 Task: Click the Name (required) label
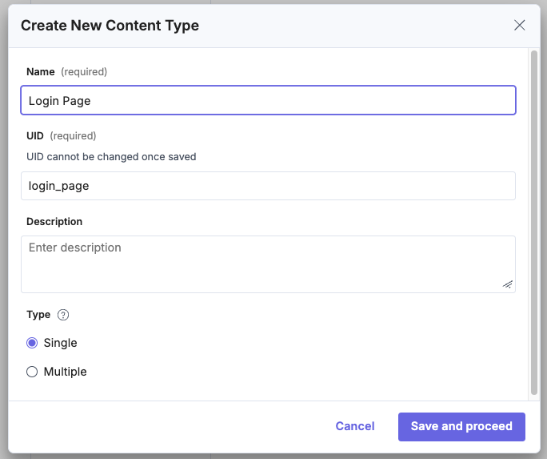66,71
